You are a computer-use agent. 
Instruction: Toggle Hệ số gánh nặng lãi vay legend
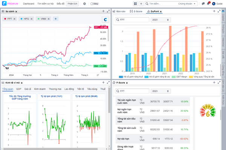157,77
